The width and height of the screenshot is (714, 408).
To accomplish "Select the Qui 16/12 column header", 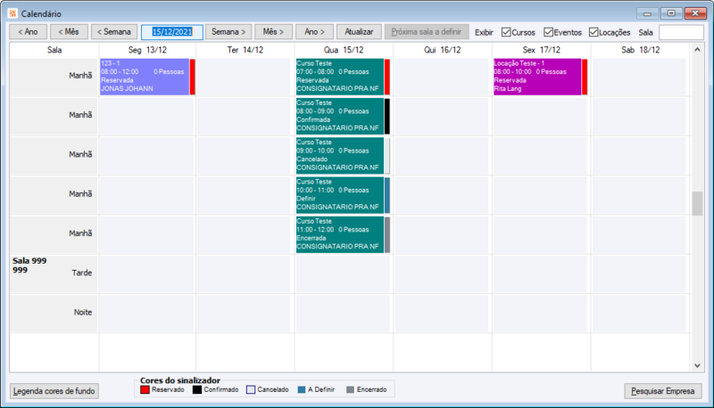I will [442, 50].
